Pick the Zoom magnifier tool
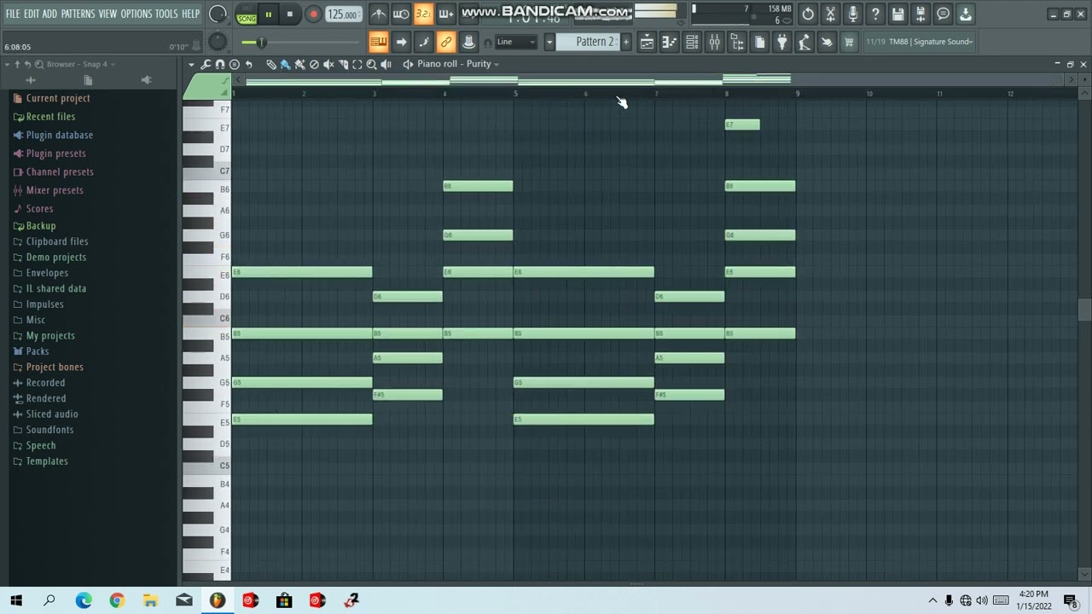This screenshot has height=614, width=1092. 372,64
